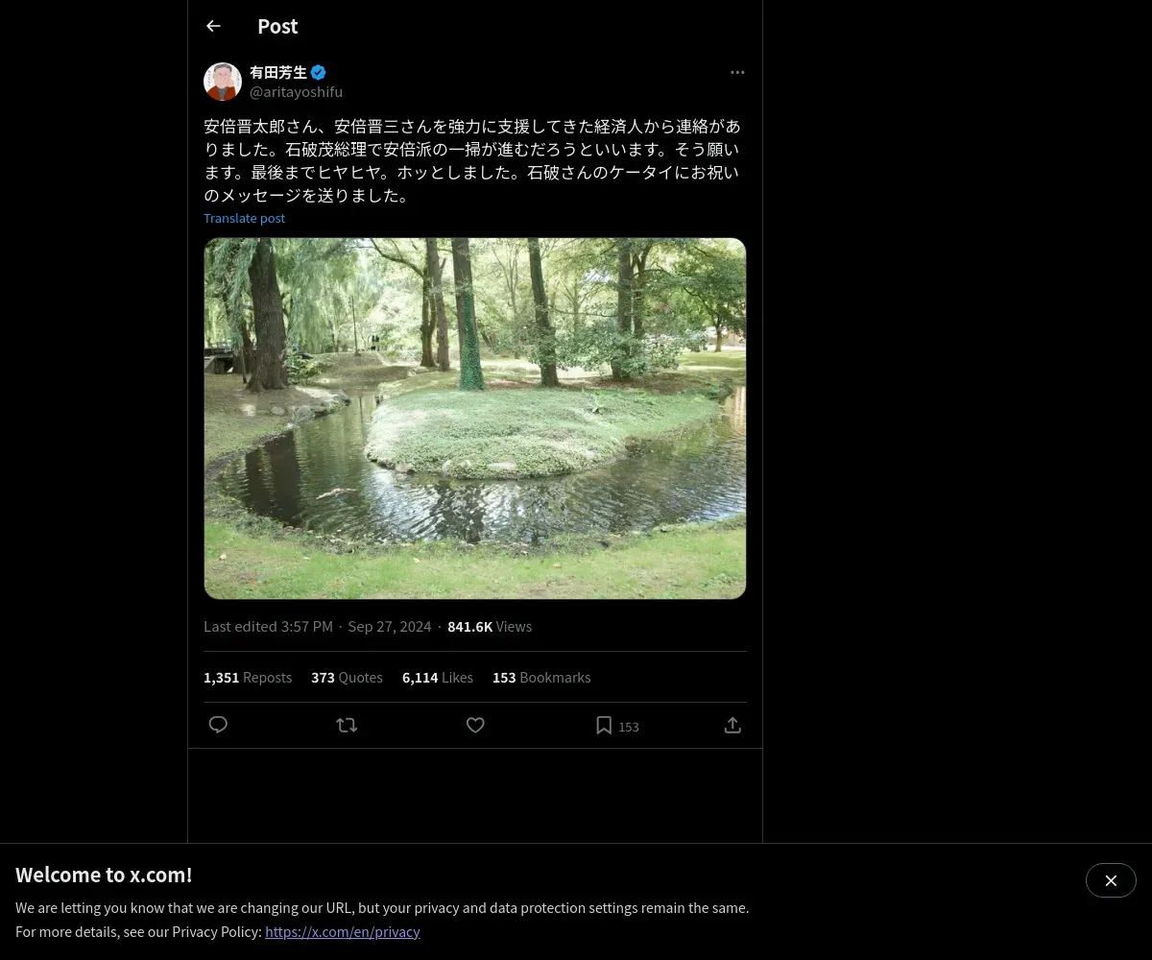Repost using the retweet arrows icon
This screenshot has width=1152, height=960.
click(x=347, y=725)
